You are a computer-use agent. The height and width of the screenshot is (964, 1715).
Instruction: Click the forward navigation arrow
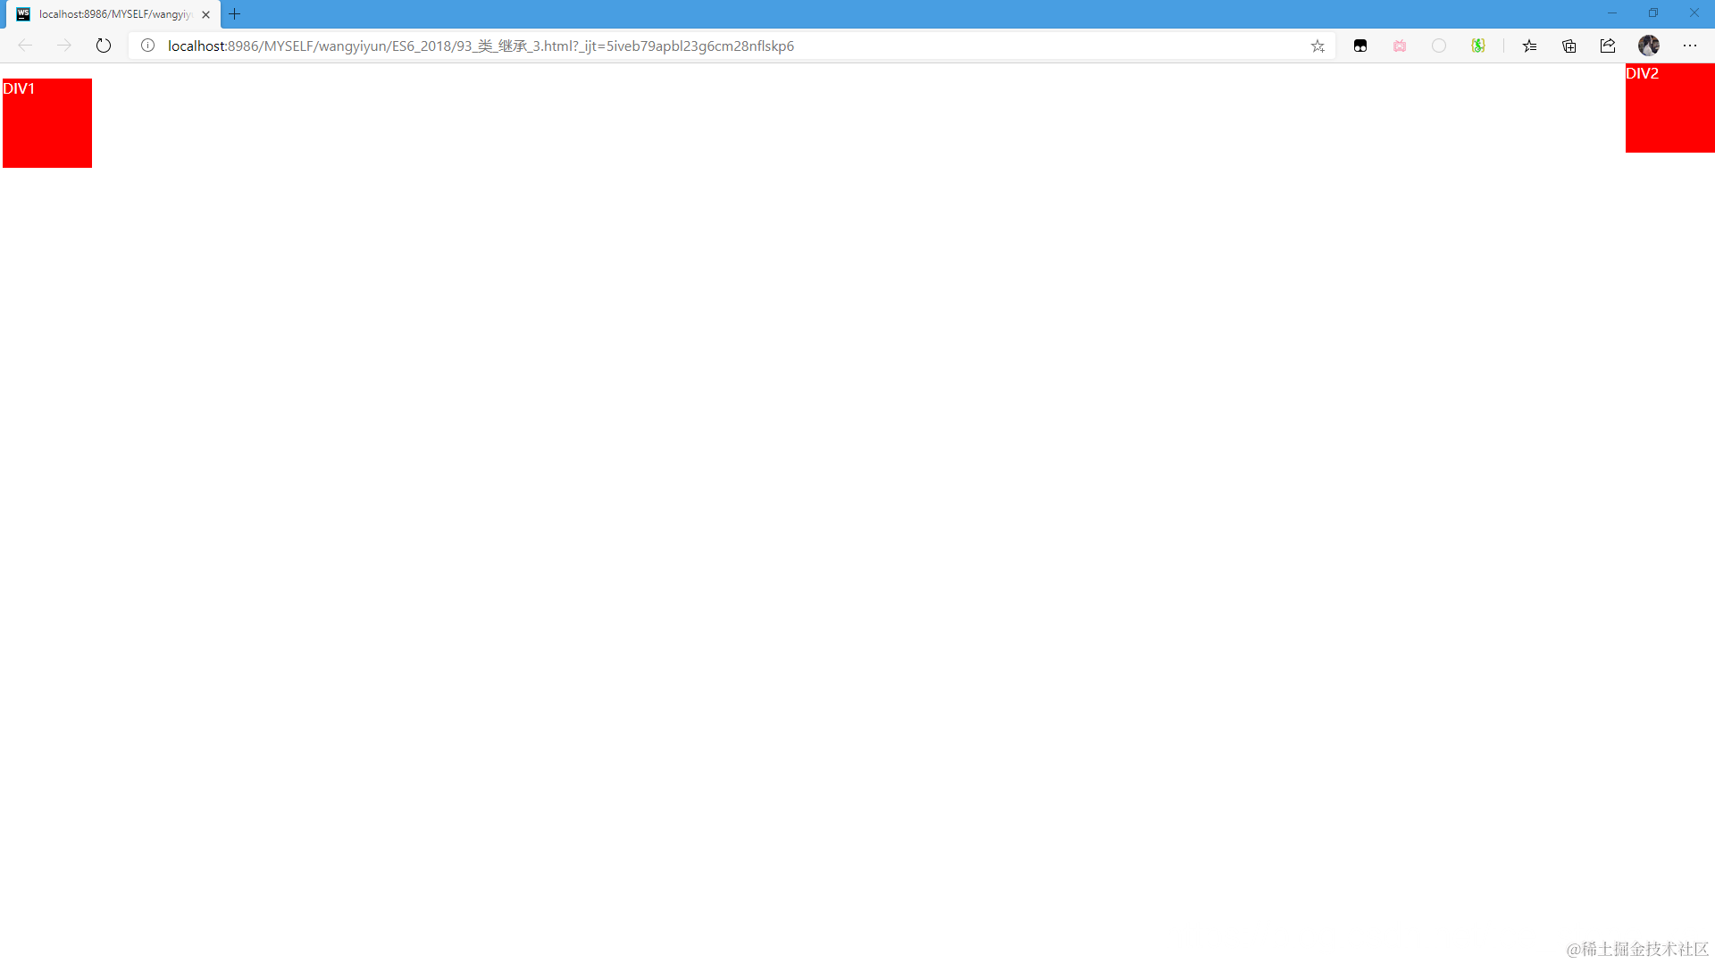pos(64,46)
